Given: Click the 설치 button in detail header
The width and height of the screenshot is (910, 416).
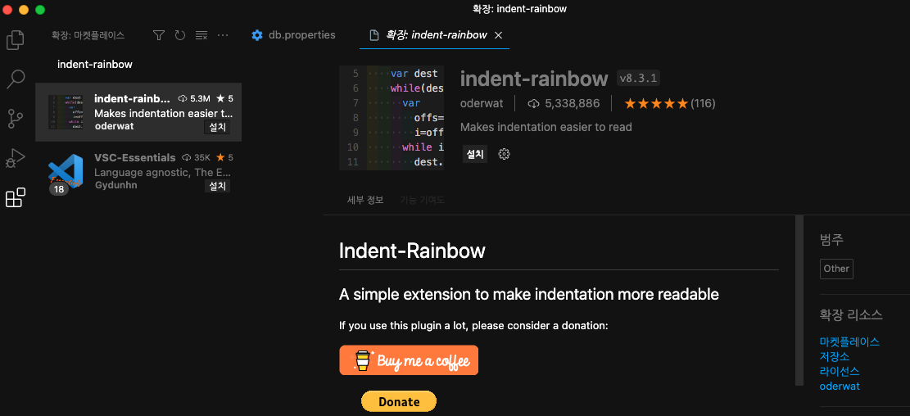Looking at the screenshot, I should point(475,154).
